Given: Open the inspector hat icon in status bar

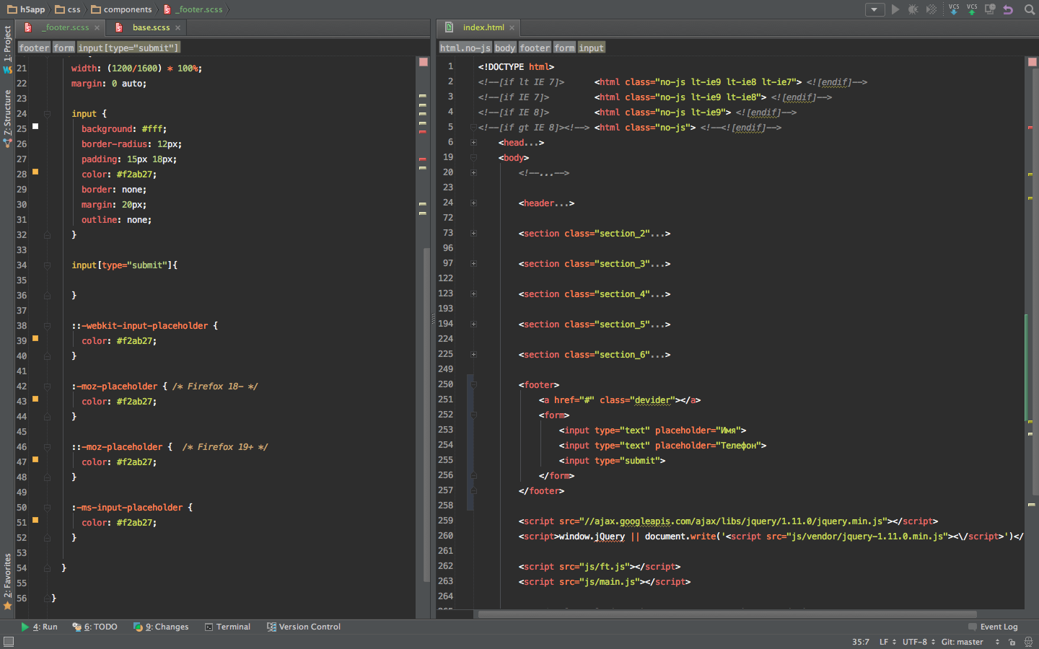Looking at the screenshot, I should 1029,642.
